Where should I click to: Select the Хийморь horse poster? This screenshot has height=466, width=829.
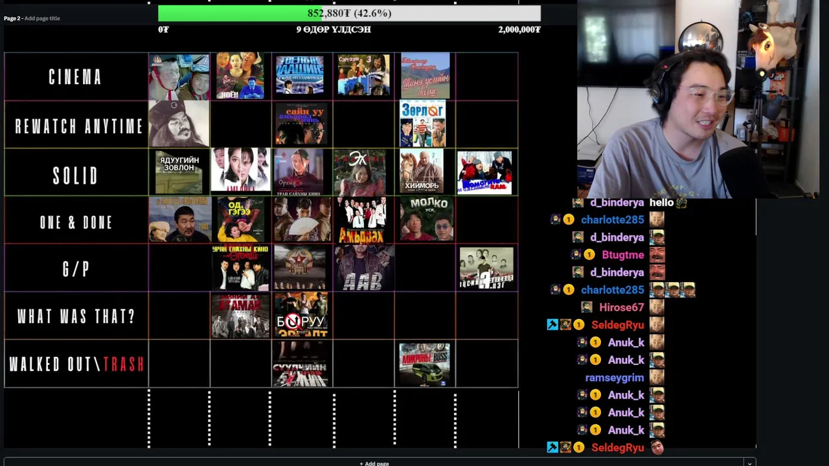(x=422, y=172)
